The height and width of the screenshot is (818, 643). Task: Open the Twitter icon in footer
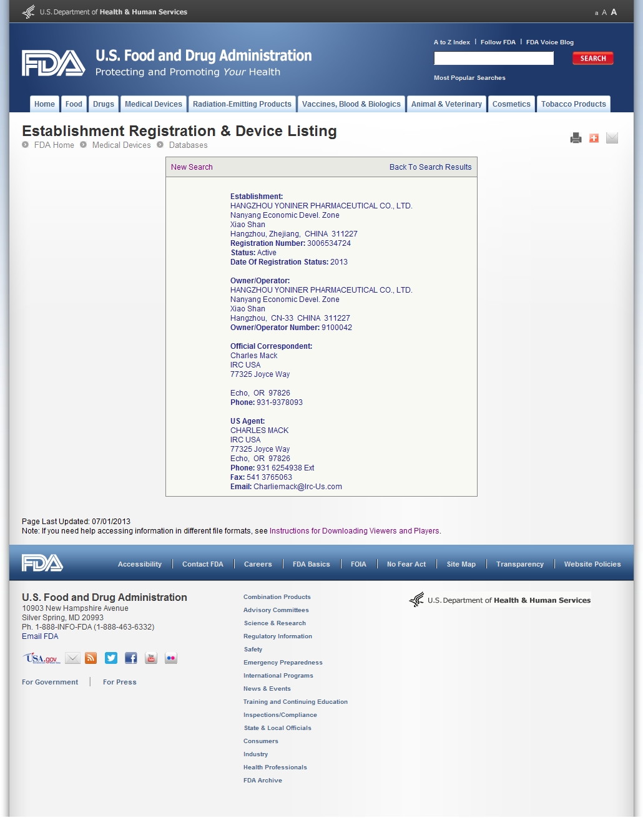[x=111, y=658]
